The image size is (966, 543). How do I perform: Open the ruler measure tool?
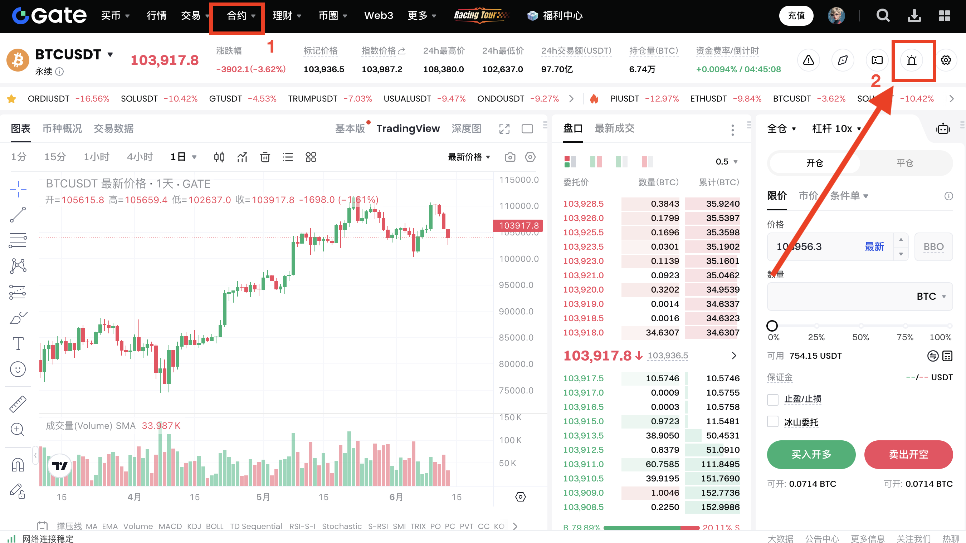click(x=18, y=404)
